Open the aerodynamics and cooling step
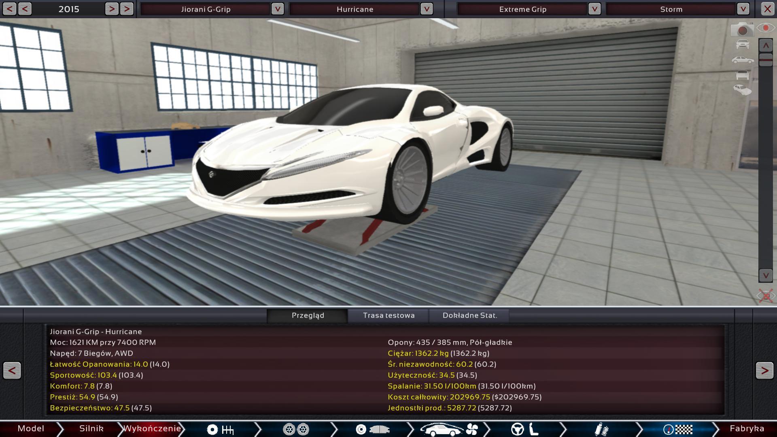The image size is (777, 437). [449, 429]
